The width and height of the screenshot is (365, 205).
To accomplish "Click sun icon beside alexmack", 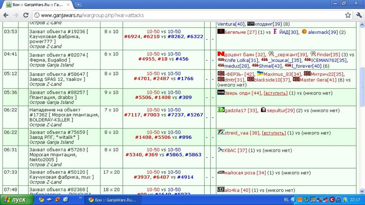I will (x=304, y=32).
